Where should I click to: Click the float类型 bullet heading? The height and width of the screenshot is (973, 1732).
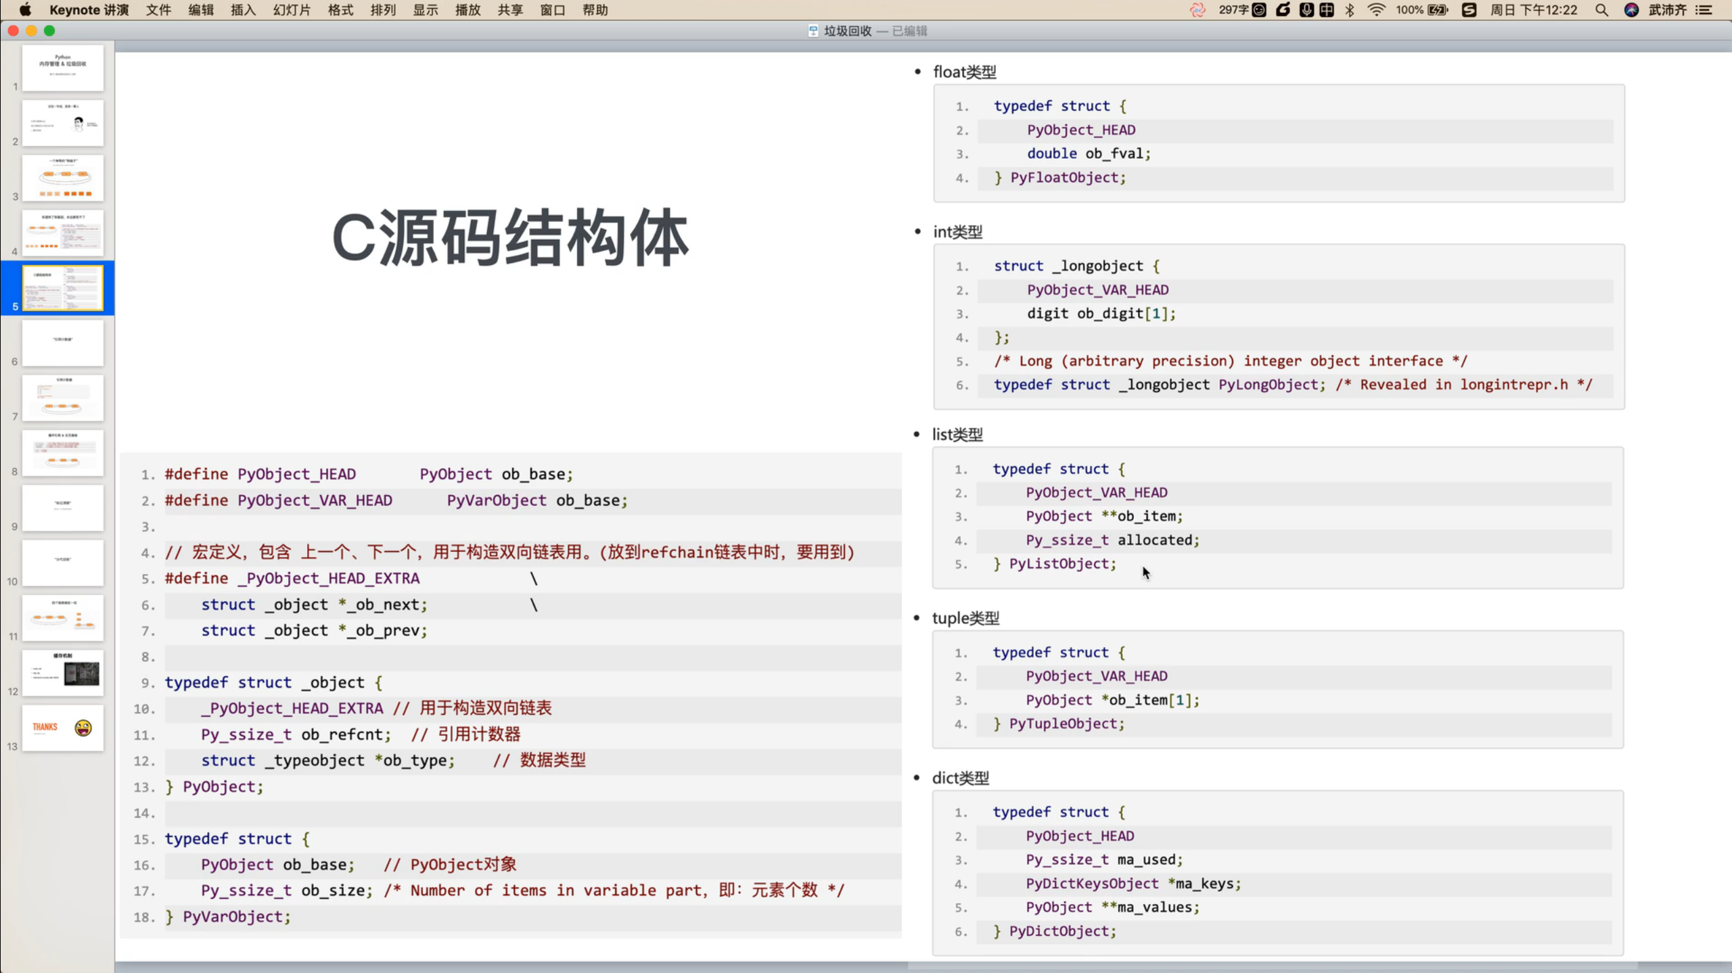pos(965,72)
